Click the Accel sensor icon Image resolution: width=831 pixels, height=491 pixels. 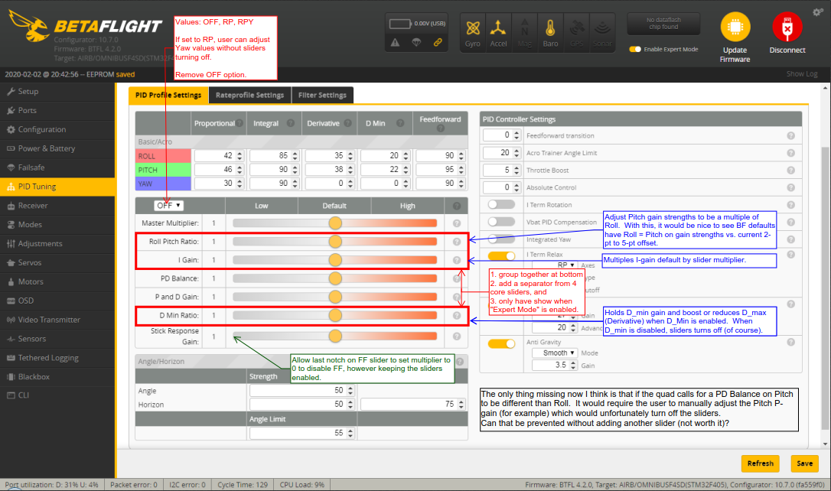[497, 28]
